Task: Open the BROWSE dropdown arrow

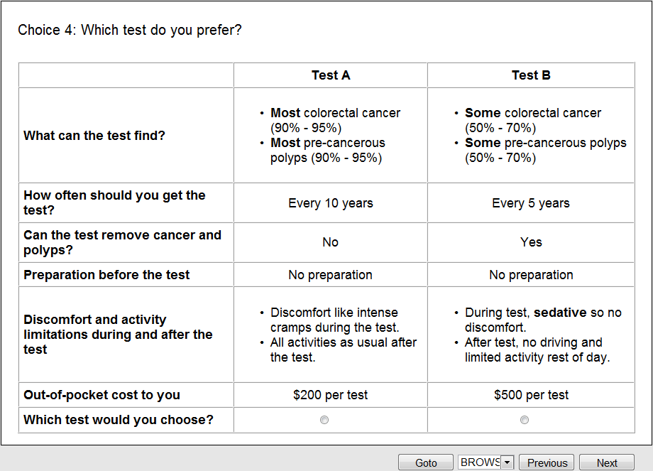Action: [x=507, y=462]
